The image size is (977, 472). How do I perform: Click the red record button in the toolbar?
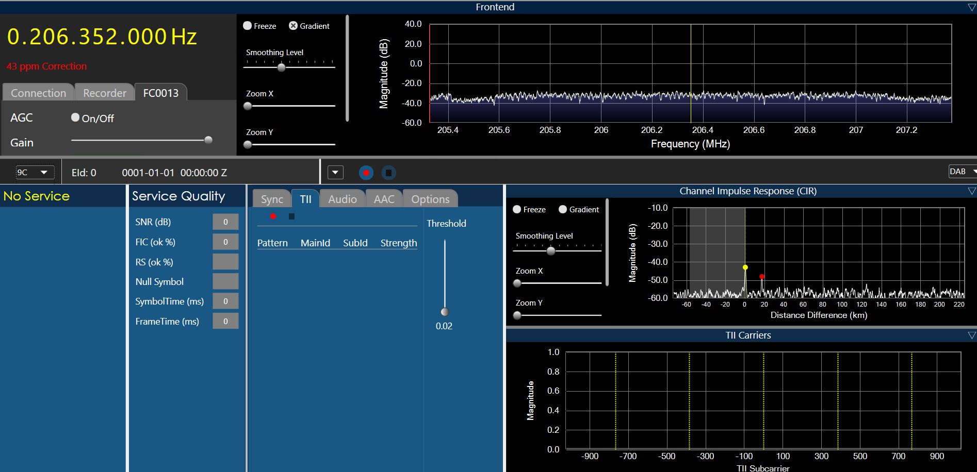[366, 173]
